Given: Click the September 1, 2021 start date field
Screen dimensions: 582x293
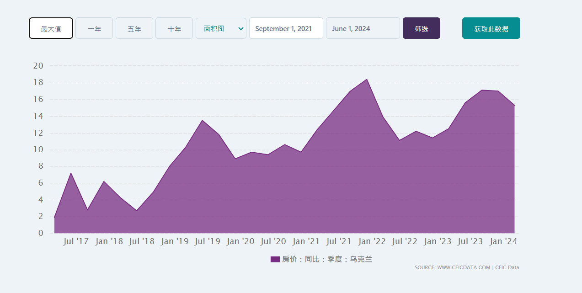Looking at the screenshot, I should point(286,28).
